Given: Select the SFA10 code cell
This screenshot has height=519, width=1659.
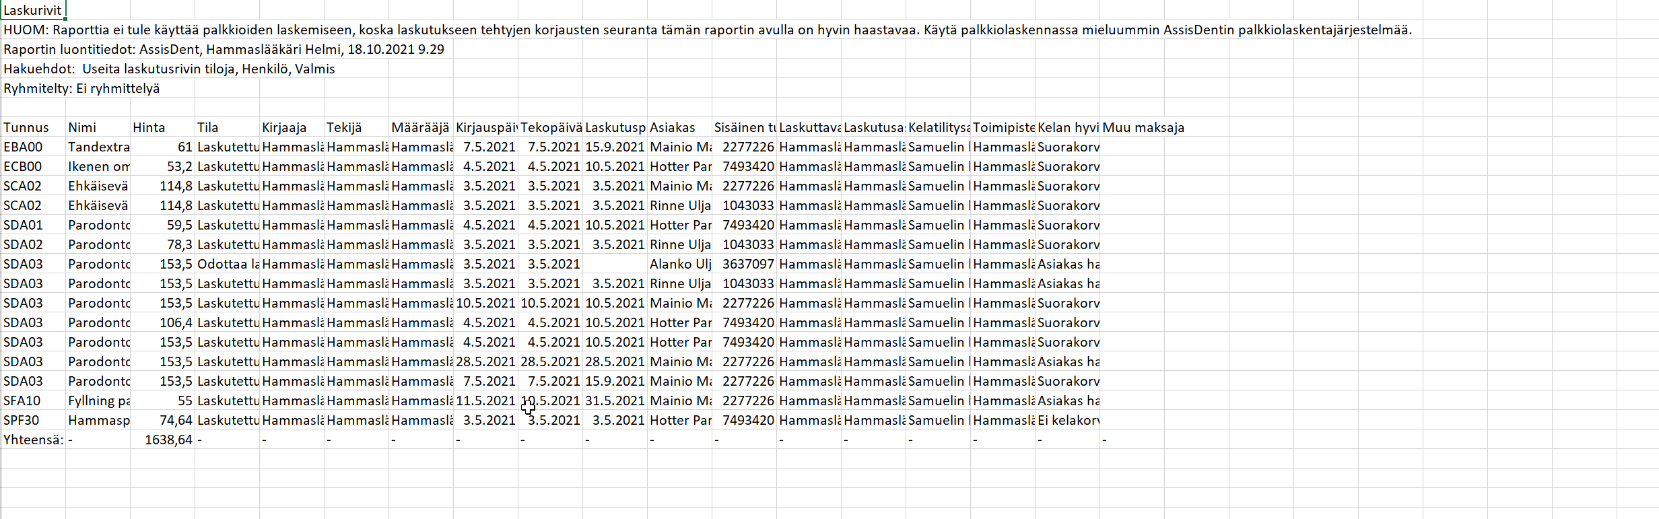Looking at the screenshot, I should pos(33,401).
